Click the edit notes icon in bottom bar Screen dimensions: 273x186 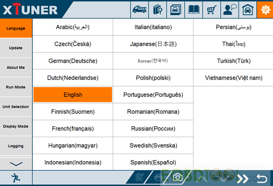click(x=140, y=178)
